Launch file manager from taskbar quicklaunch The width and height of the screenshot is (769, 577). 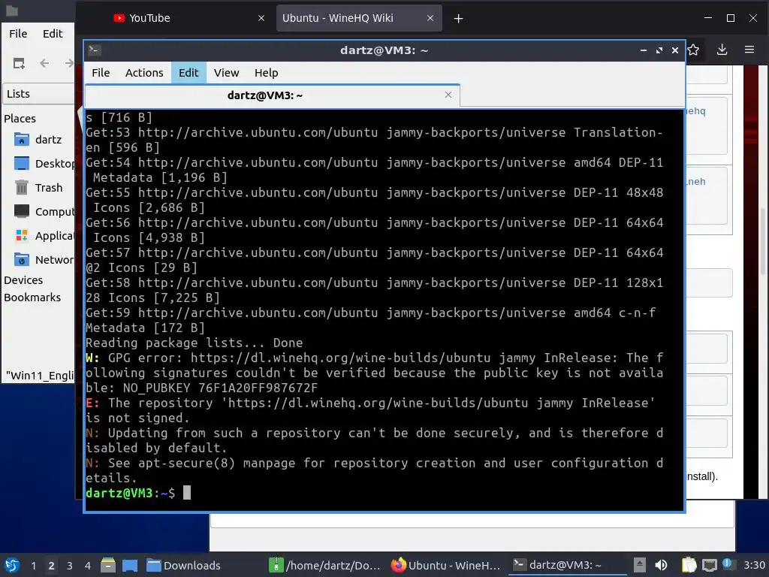tap(108, 565)
